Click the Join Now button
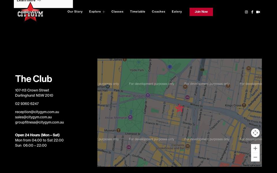This screenshot has width=277, height=173. tap(201, 12)
